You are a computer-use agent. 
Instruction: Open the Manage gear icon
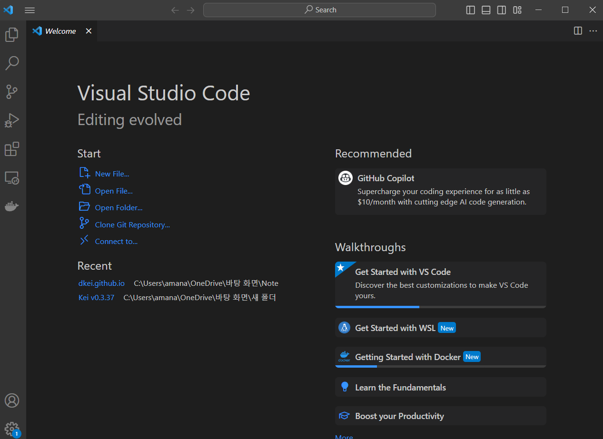click(12, 429)
